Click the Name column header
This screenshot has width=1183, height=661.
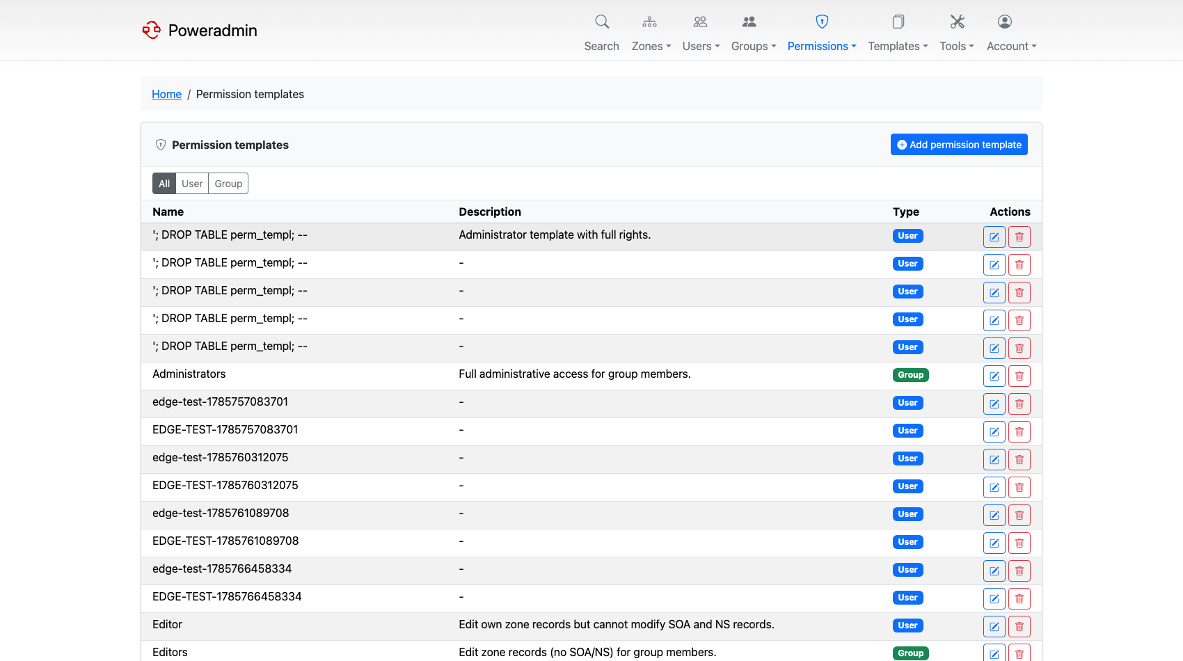click(x=168, y=212)
